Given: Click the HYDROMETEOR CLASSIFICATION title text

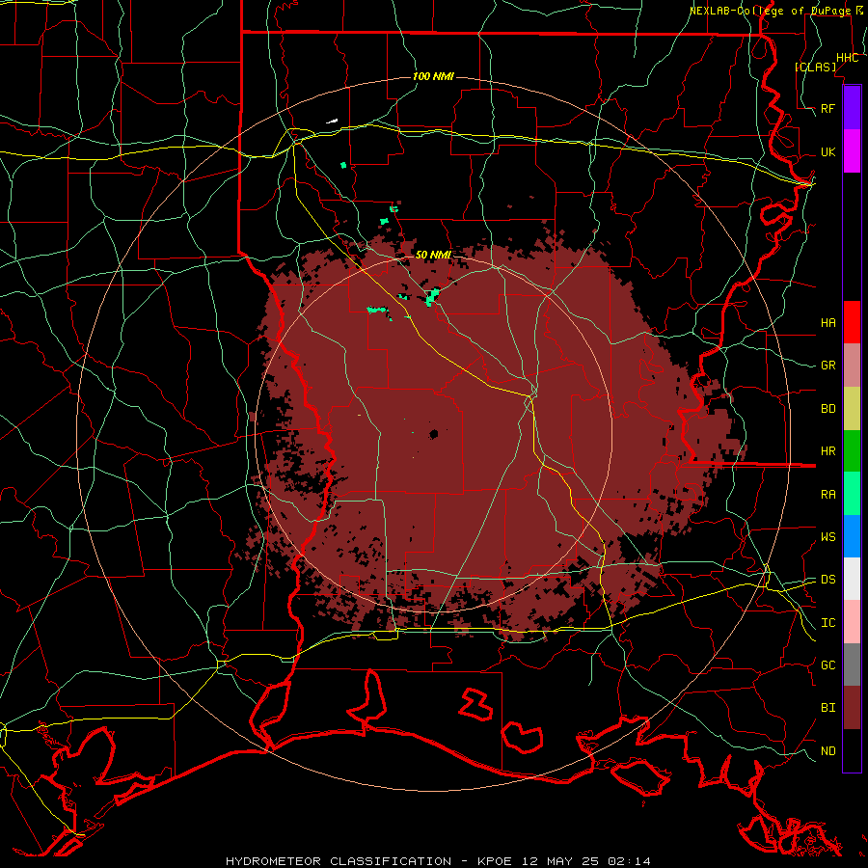Looking at the screenshot, I should pos(339,861).
